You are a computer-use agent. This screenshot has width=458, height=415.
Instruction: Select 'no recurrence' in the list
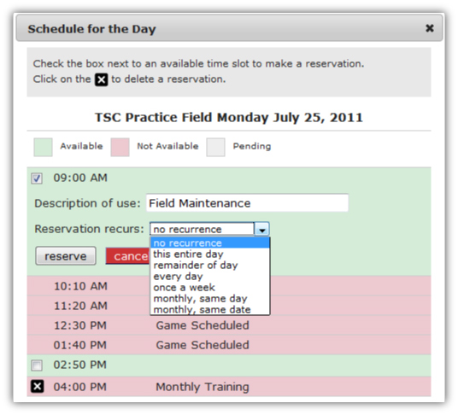tap(209, 243)
